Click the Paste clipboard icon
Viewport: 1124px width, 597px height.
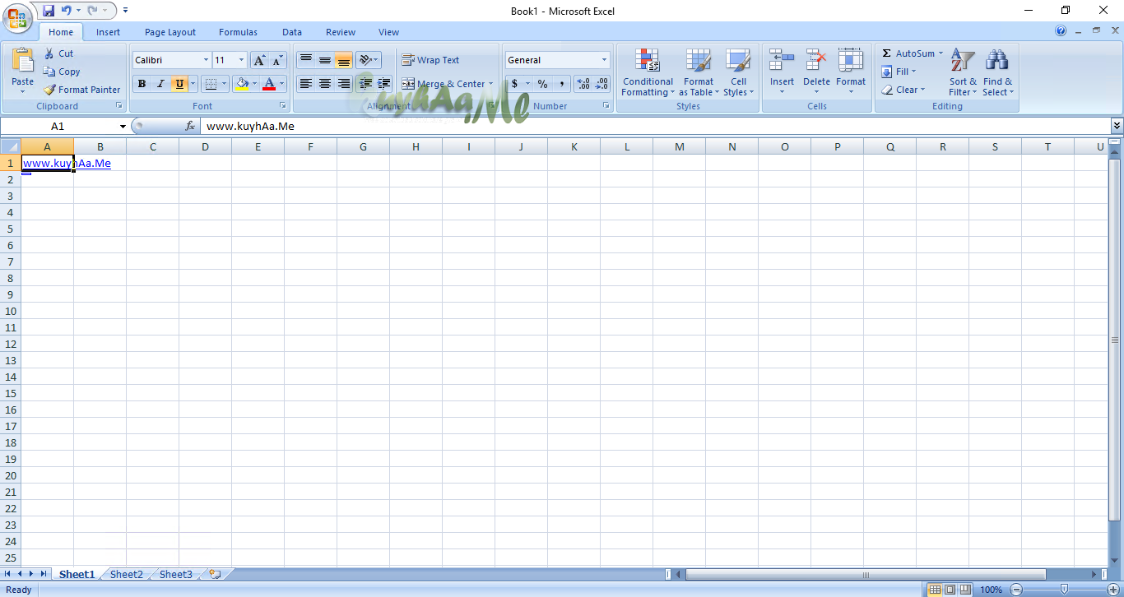point(23,61)
